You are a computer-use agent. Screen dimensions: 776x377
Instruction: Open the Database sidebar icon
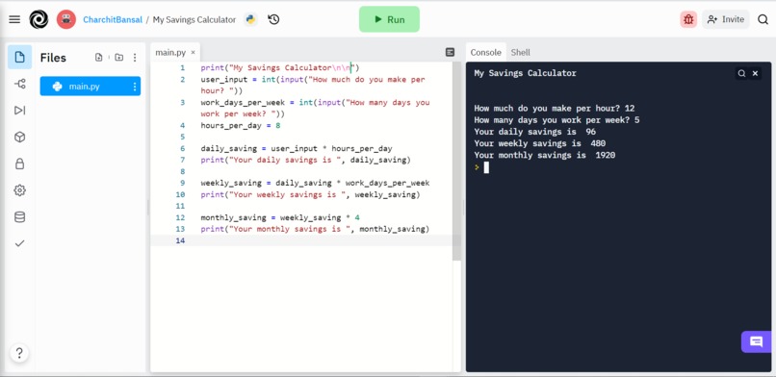click(x=20, y=217)
